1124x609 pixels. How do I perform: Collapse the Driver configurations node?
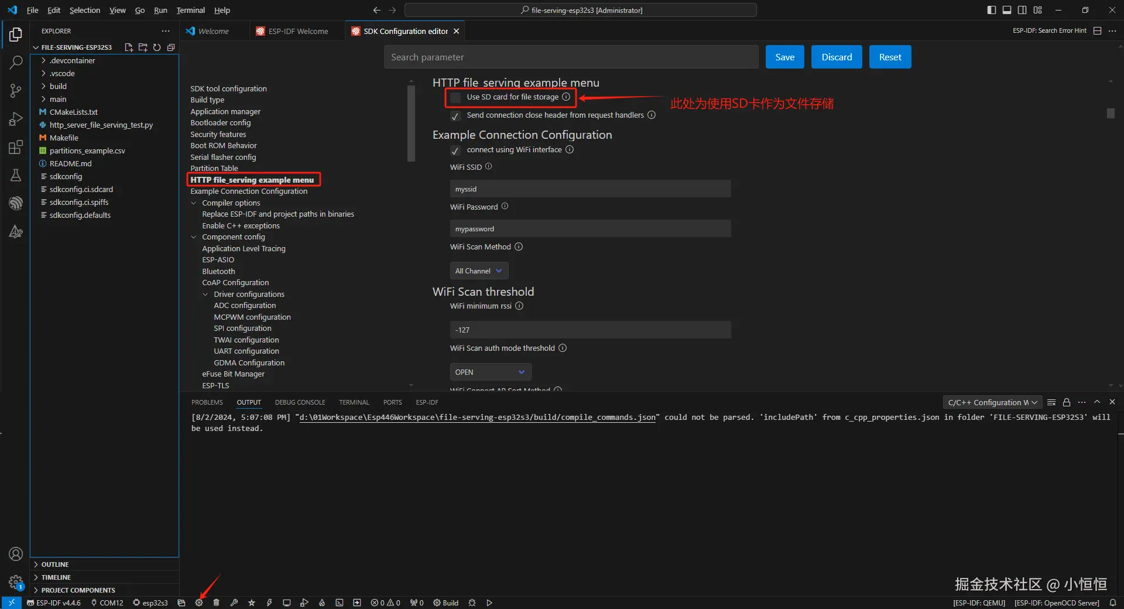[205, 295]
